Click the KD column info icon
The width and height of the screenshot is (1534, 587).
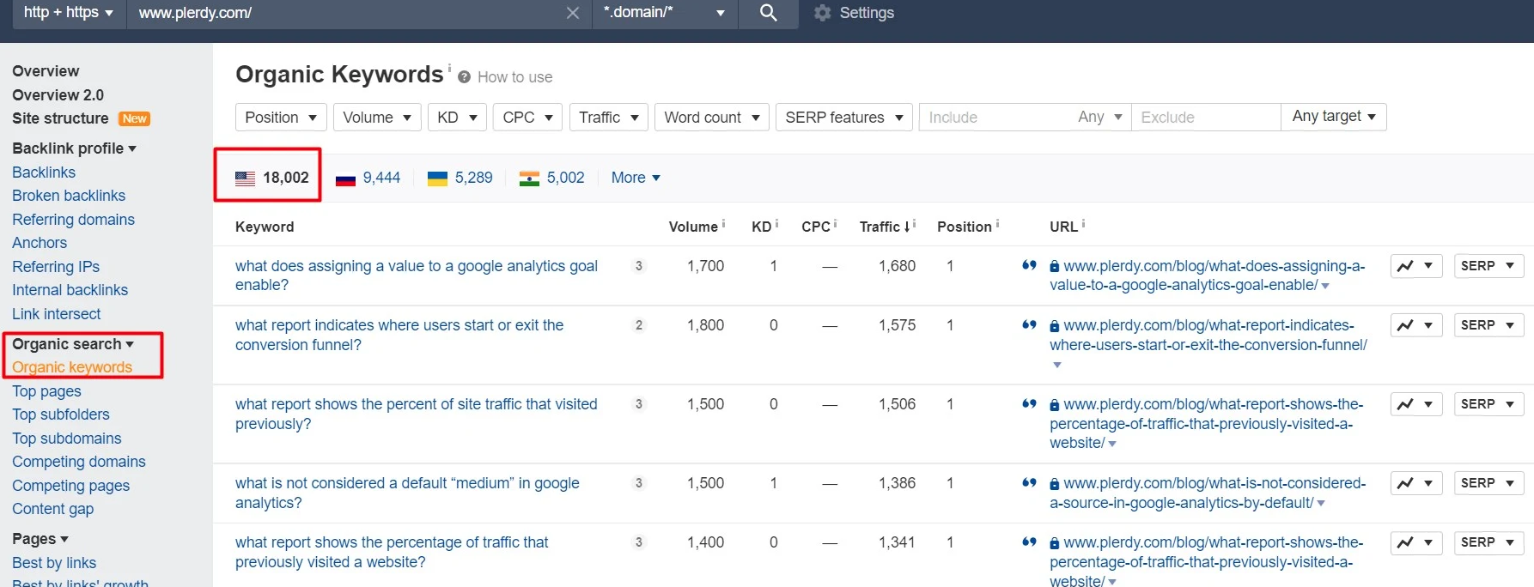pos(776,223)
